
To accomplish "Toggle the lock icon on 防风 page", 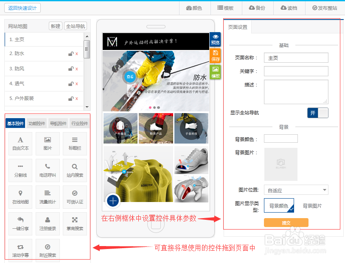I will tap(71, 69).
